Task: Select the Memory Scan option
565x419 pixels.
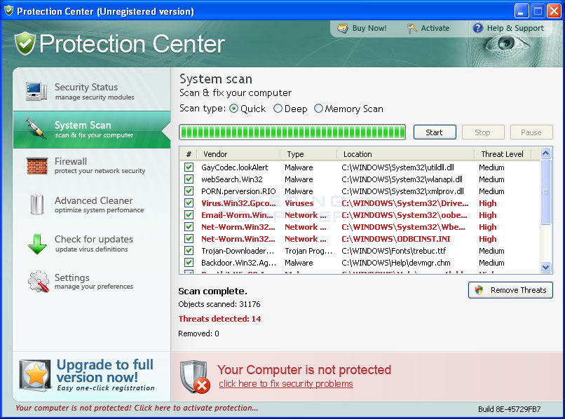Action: pyautogui.click(x=318, y=109)
